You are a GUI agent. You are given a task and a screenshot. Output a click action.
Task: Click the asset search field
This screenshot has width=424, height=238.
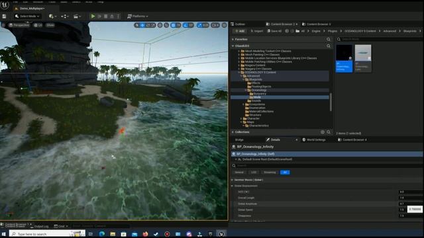click(x=380, y=40)
